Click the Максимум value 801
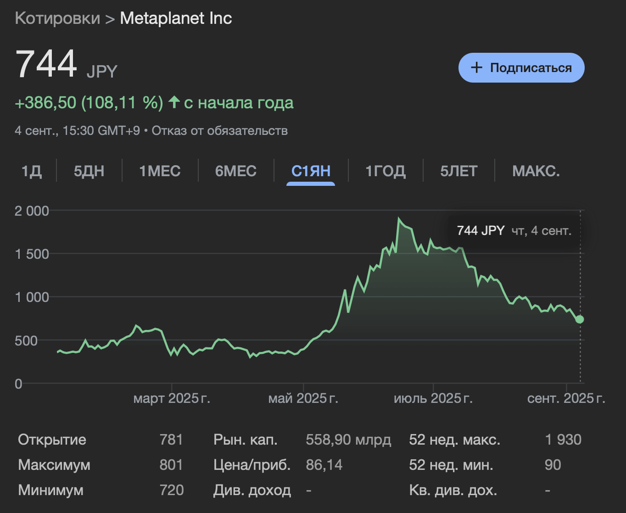 click(x=171, y=465)
